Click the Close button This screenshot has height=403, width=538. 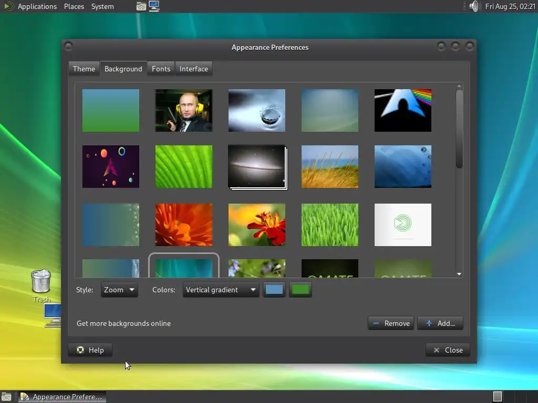448,350
